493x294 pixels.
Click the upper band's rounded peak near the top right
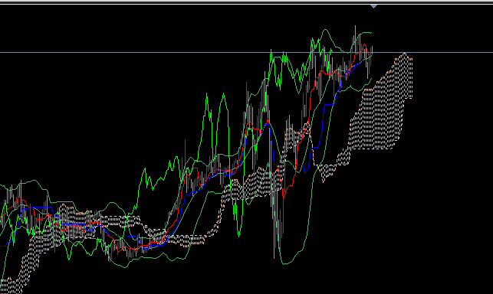[325, 31]
